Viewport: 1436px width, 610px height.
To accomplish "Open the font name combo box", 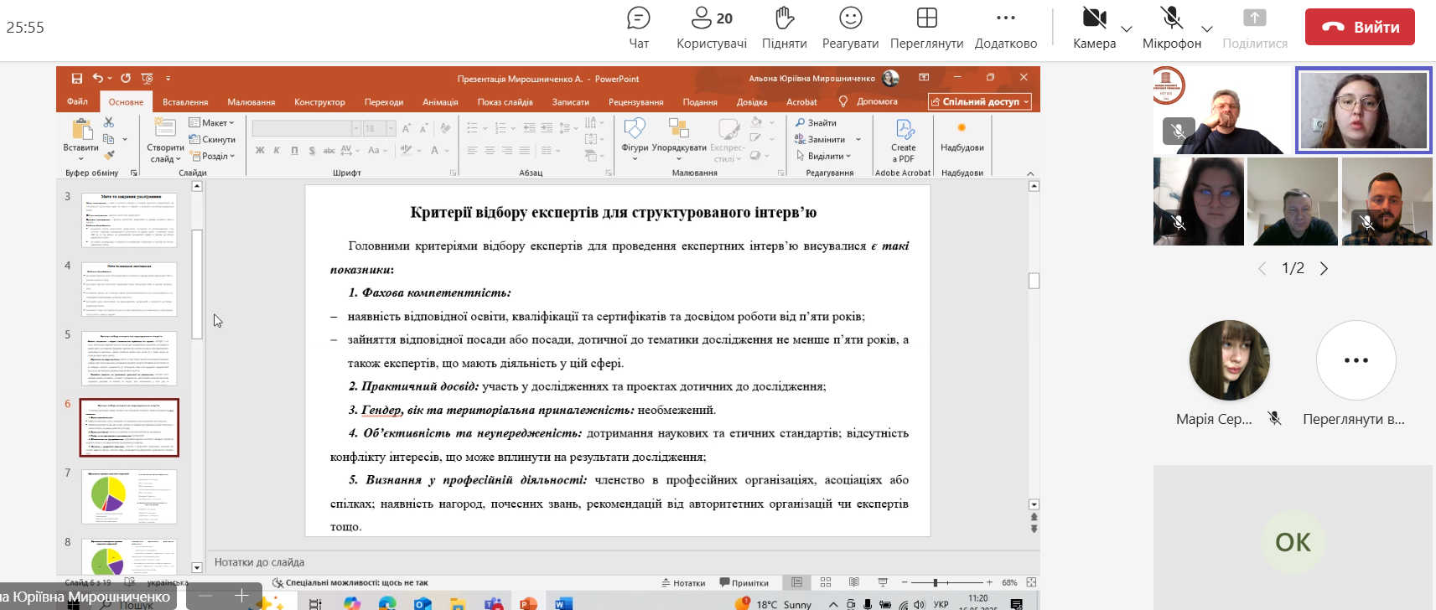I will pos(306,128).
